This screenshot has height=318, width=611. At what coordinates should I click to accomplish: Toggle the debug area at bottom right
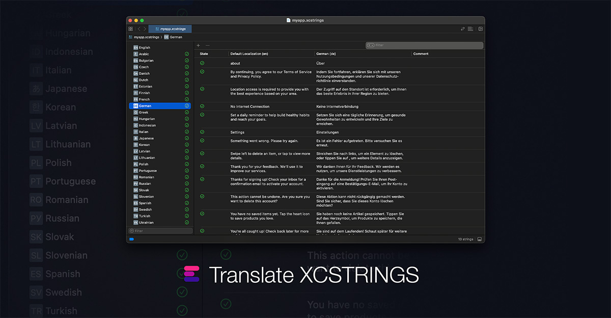479,239
